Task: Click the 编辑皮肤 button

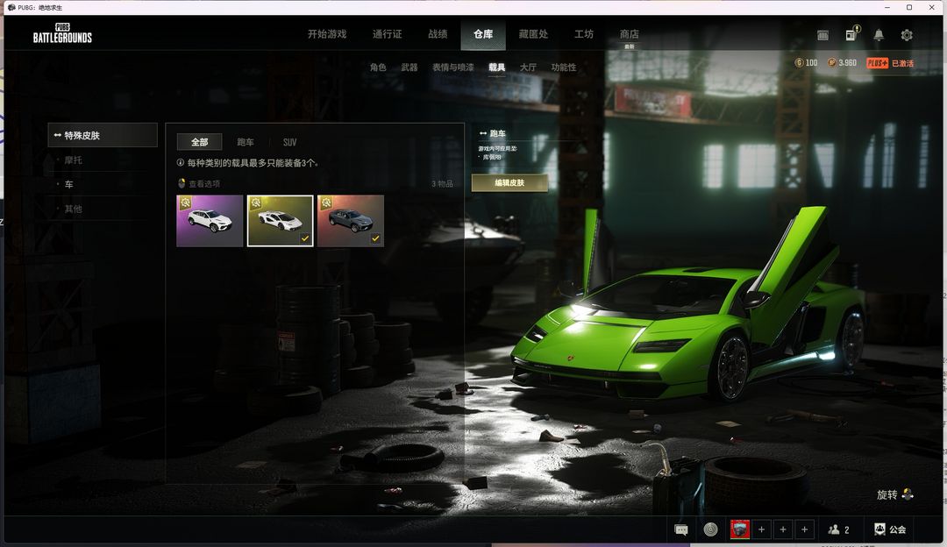Action: [509, 182]
